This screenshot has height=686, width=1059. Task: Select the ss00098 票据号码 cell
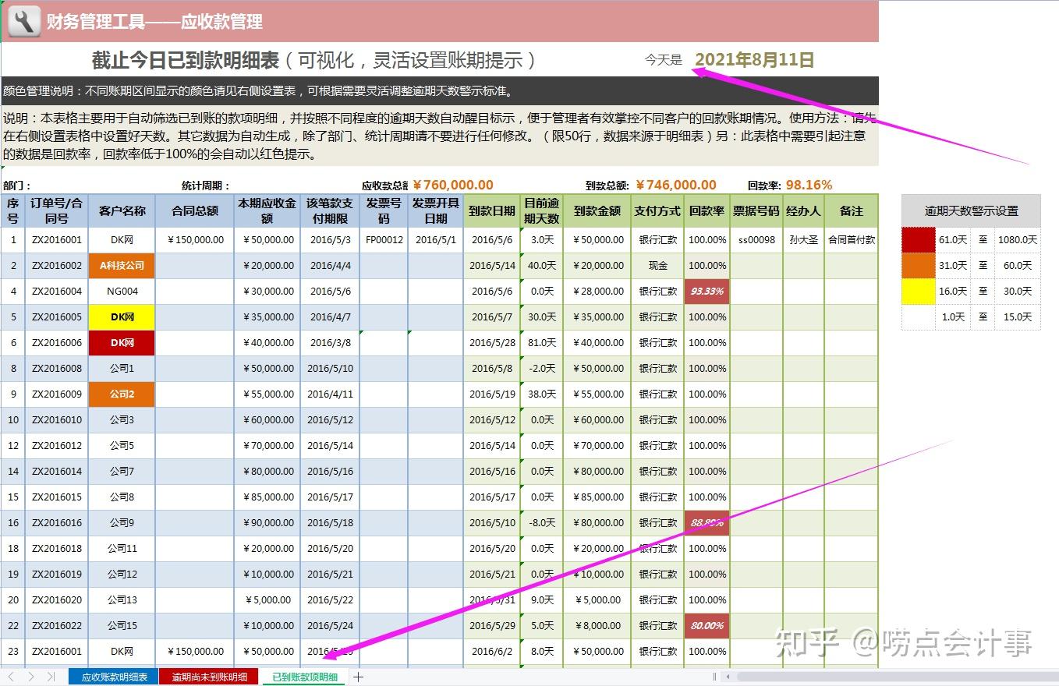(x=756, y=240)
